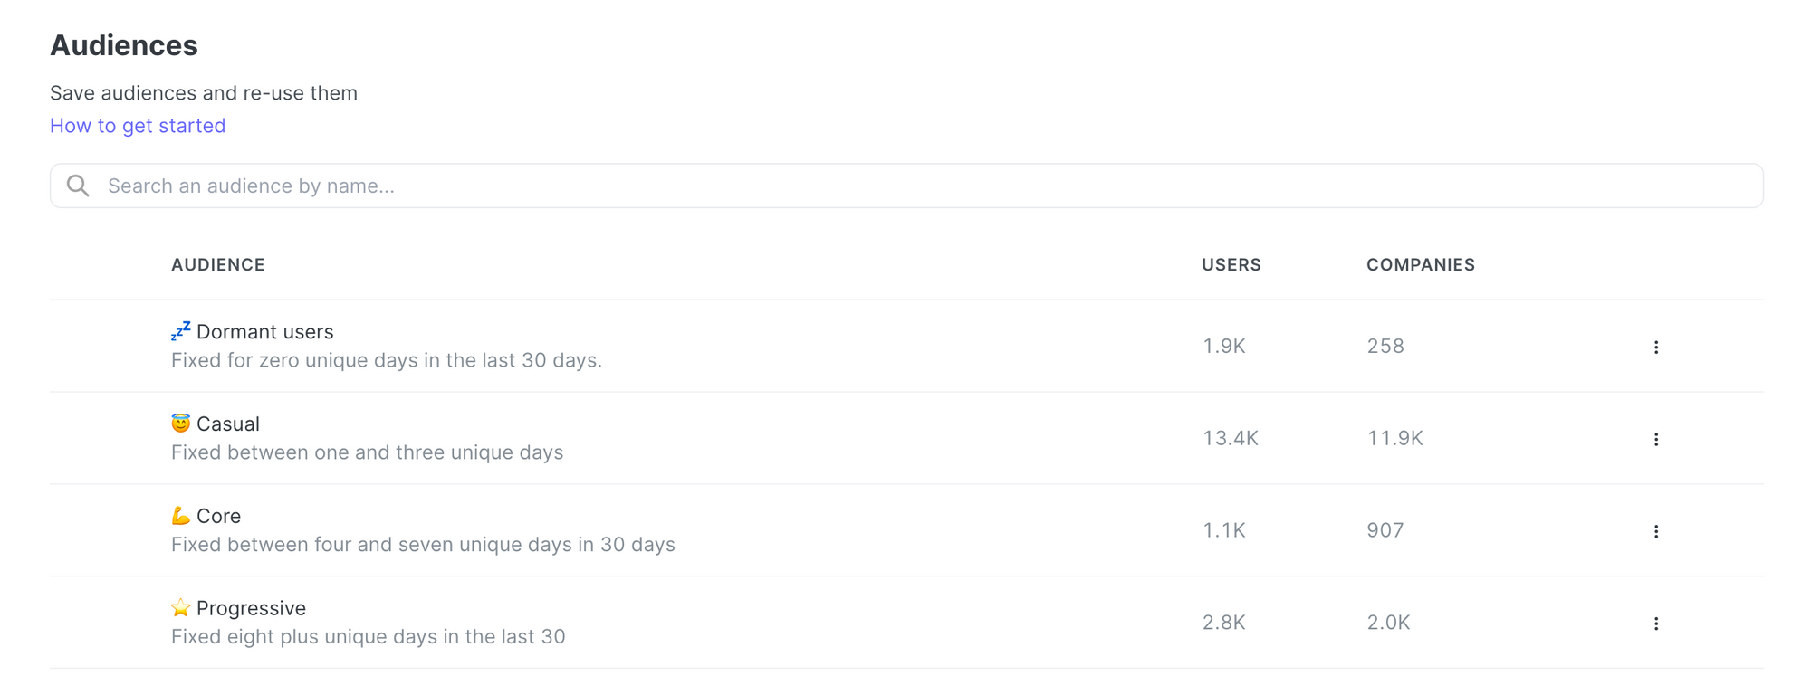Select the Dormant users audience name
Screen dimensions: 1811x676
coord(264,332)
